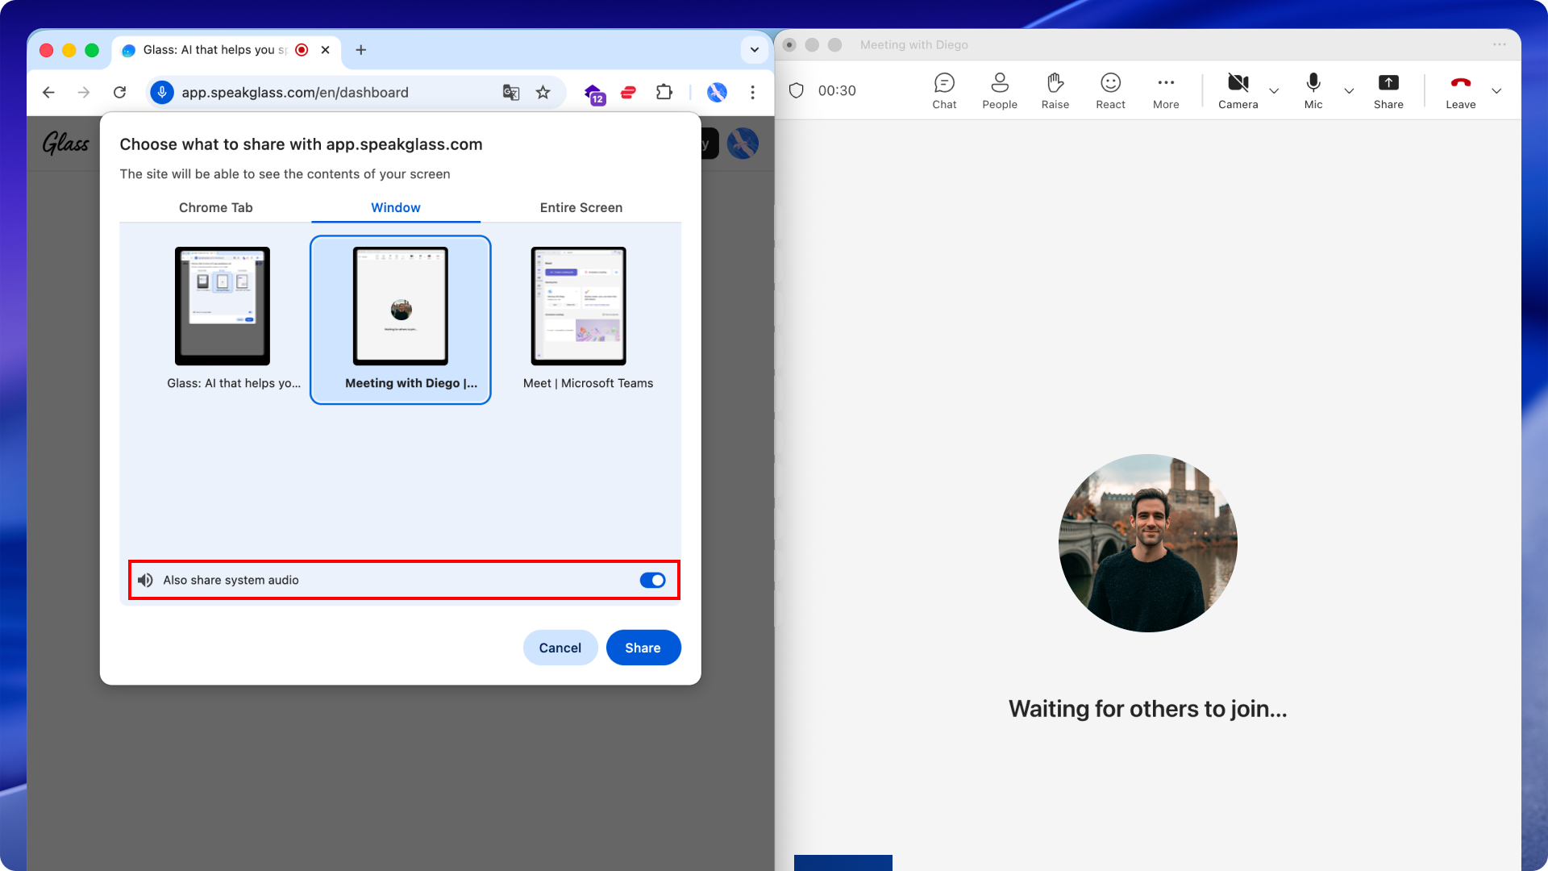Bookmark this page with the star icon
The width and height of the screenshot is (1548, 871).
[x=543, y=93]
